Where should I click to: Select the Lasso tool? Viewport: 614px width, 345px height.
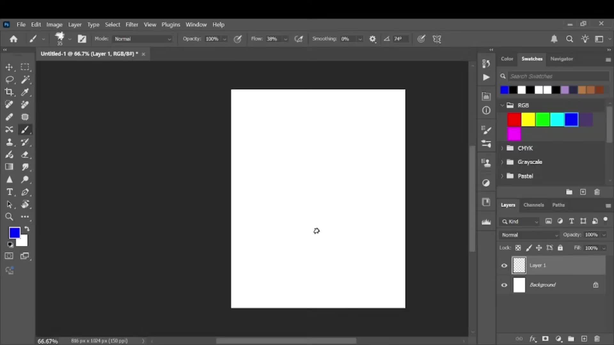coord(9,80)
